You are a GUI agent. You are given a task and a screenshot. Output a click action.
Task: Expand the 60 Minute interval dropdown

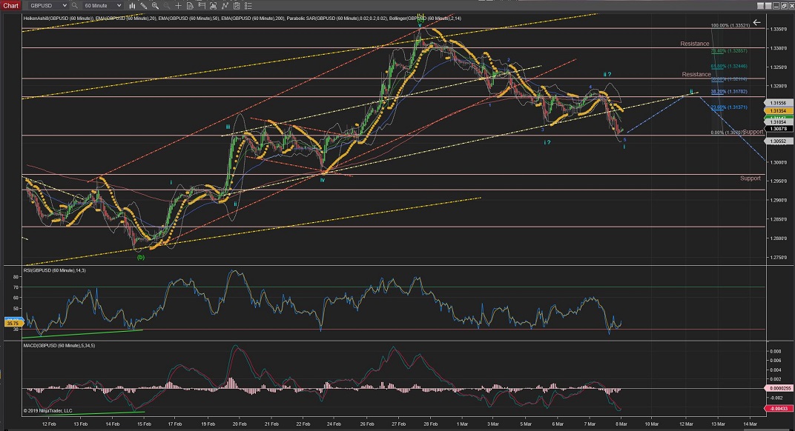[x=119, y=5]
